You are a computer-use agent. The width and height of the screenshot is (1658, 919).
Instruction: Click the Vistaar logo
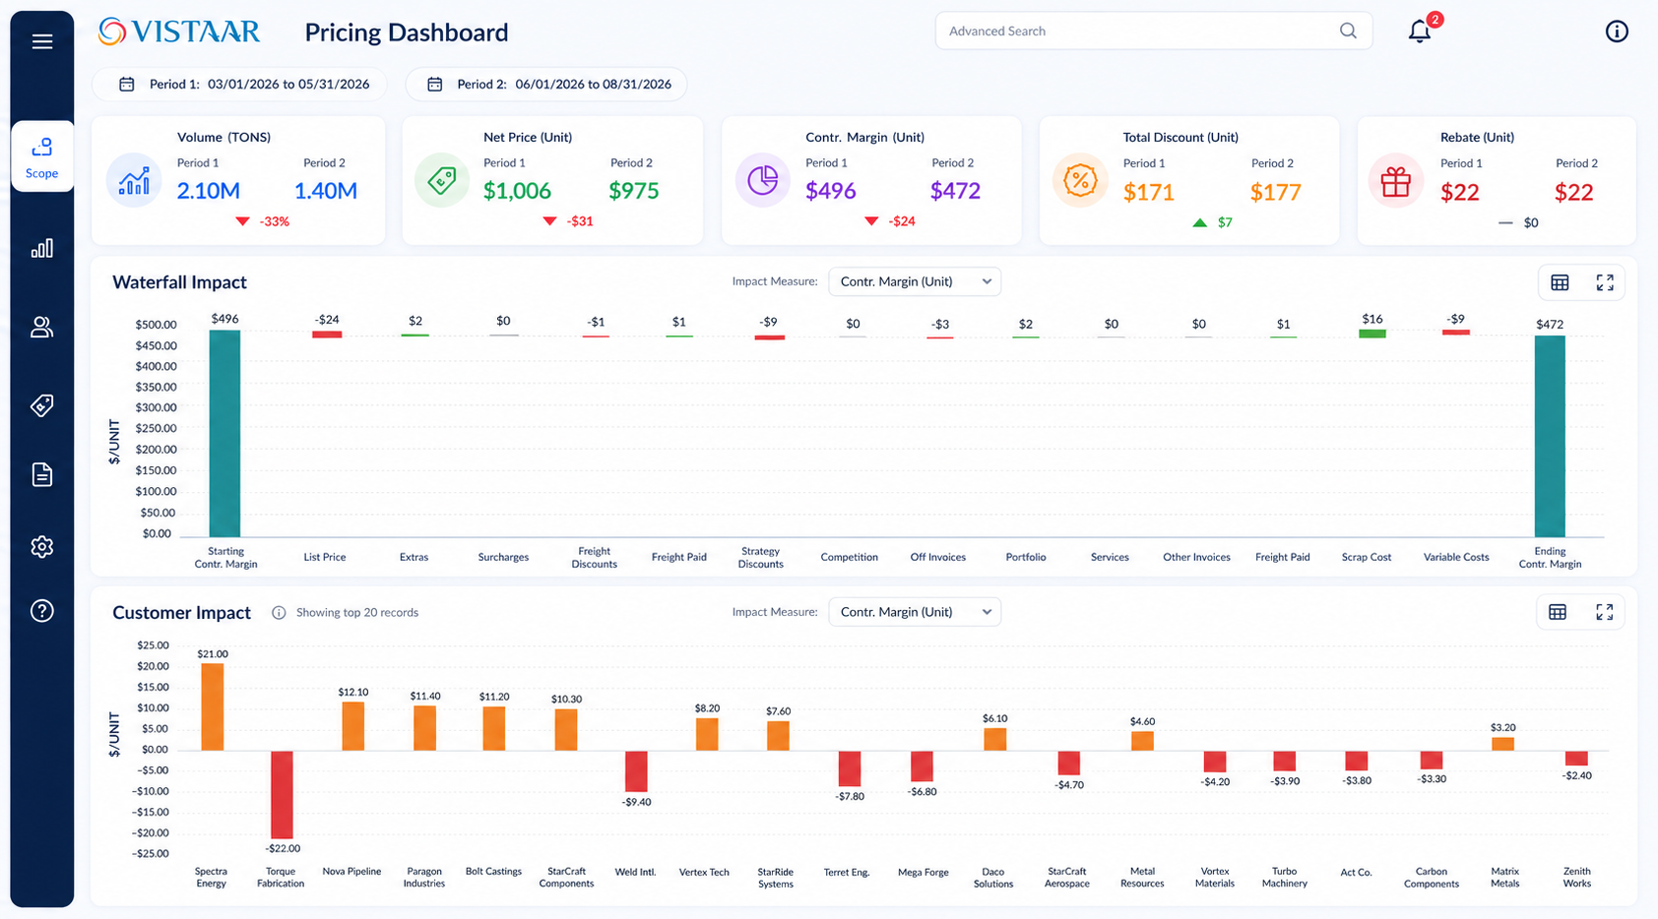coord(179,31)
